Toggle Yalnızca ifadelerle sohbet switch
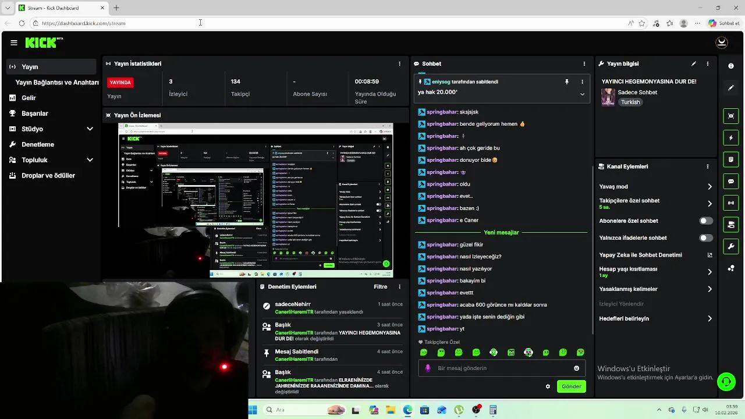745x419 pixels. [706, 238]
